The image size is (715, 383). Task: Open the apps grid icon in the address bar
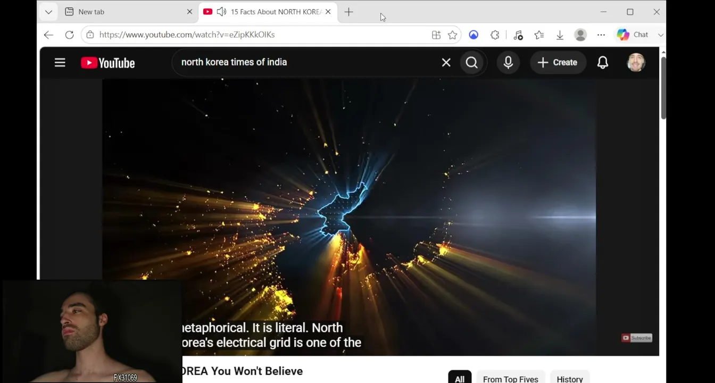[436, 35]
